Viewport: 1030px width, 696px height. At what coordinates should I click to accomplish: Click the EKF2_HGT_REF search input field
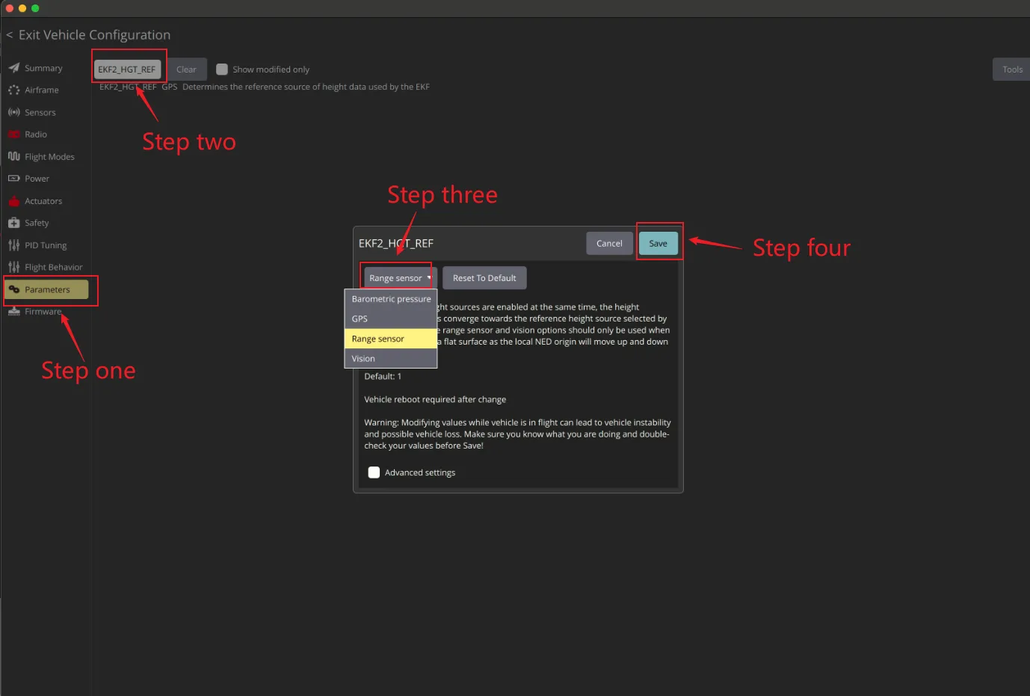pyautogui.click(x=127, y=70)
